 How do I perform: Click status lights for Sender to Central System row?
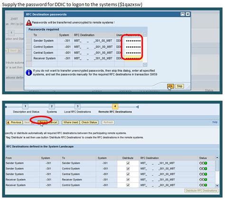(x=203, y=174)
